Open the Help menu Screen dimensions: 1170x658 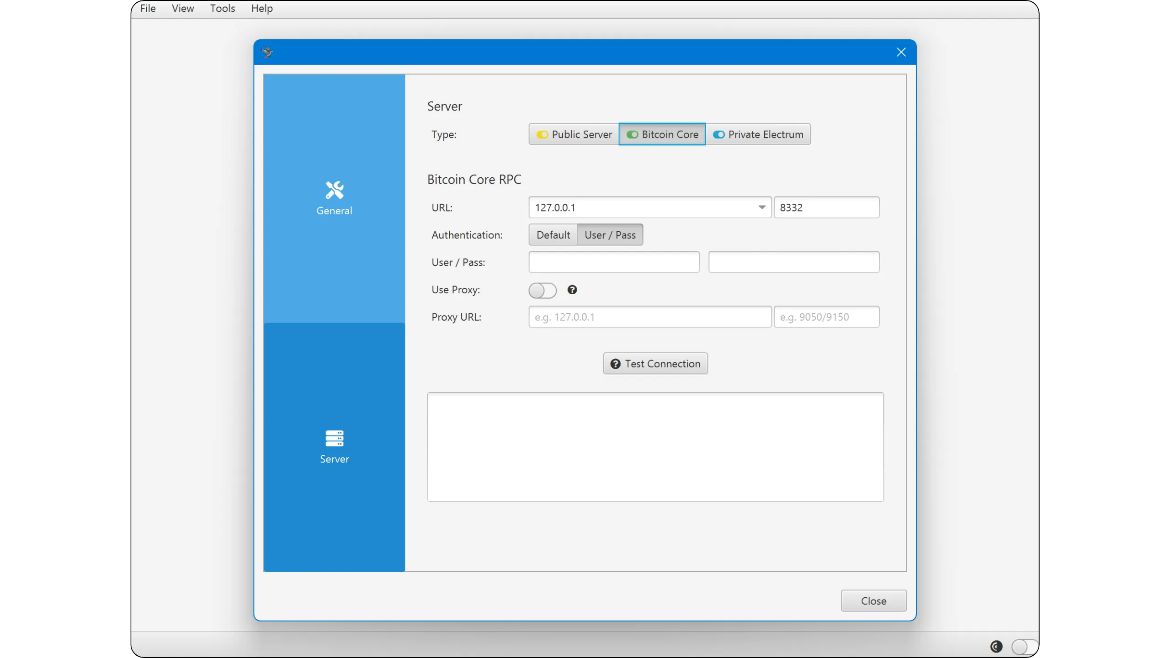click(262, 8)
